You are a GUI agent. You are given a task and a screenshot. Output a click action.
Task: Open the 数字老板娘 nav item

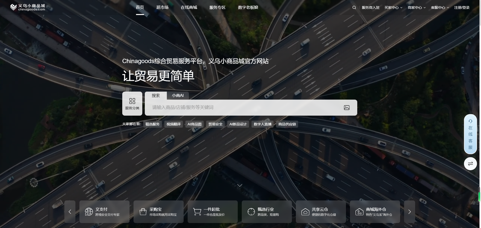248,8
